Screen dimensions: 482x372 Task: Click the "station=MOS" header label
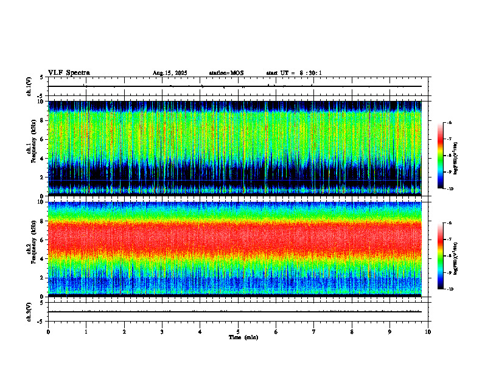226,73
